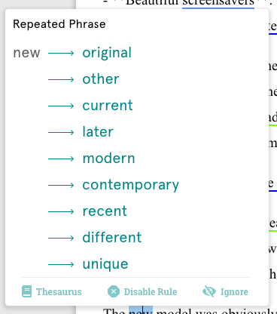Click the arrow beside 'original'
The image size is (277, 314).
[61, 53]
